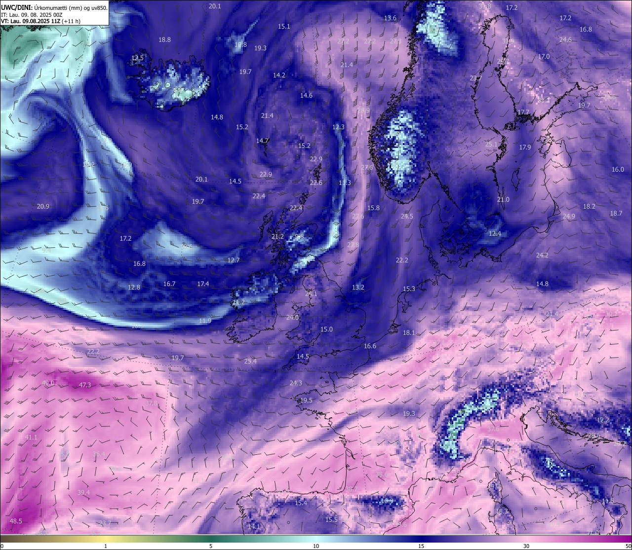Click the 16.7 map value
Screen dimensions: 632x550
169,284
